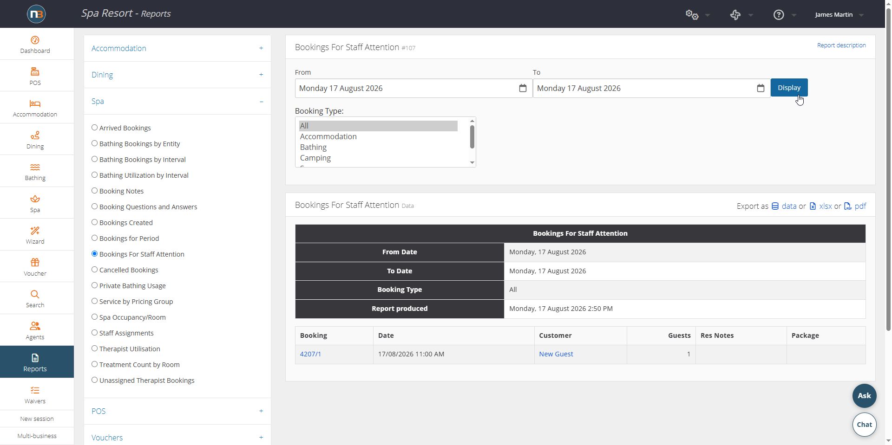
Task: Select Unassigned Therapist Bookings report
Action: (x=94, y=380)
